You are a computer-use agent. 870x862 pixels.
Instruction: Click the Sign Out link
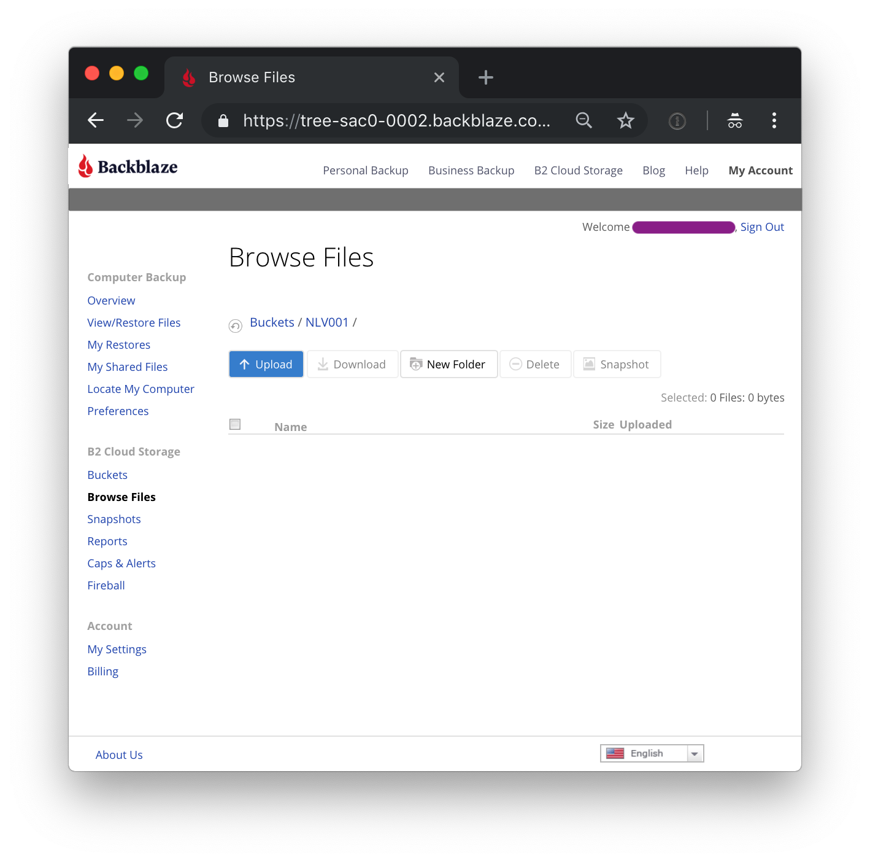(763, 227)
